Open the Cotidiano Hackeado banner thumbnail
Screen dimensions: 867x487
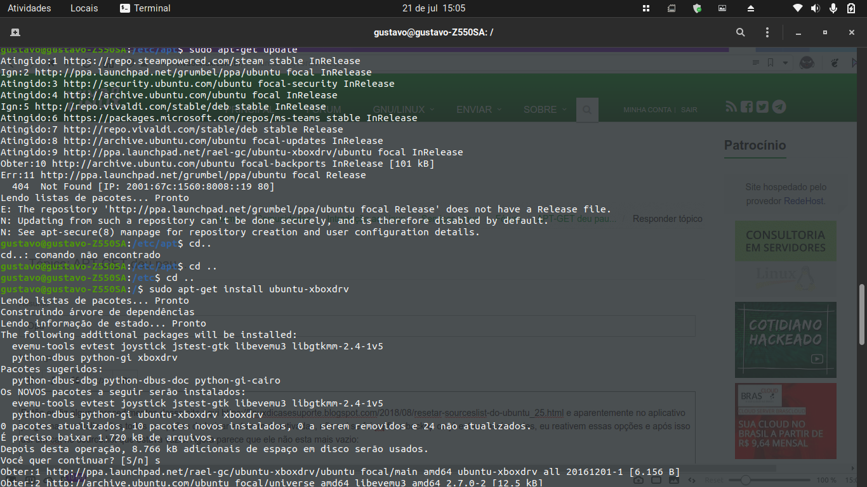pos(785,340)
